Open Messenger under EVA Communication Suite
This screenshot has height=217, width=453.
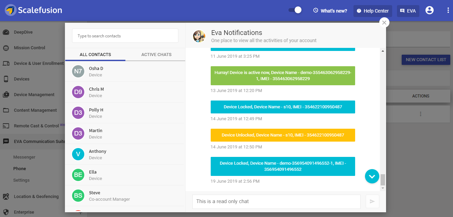pos(24,157)
